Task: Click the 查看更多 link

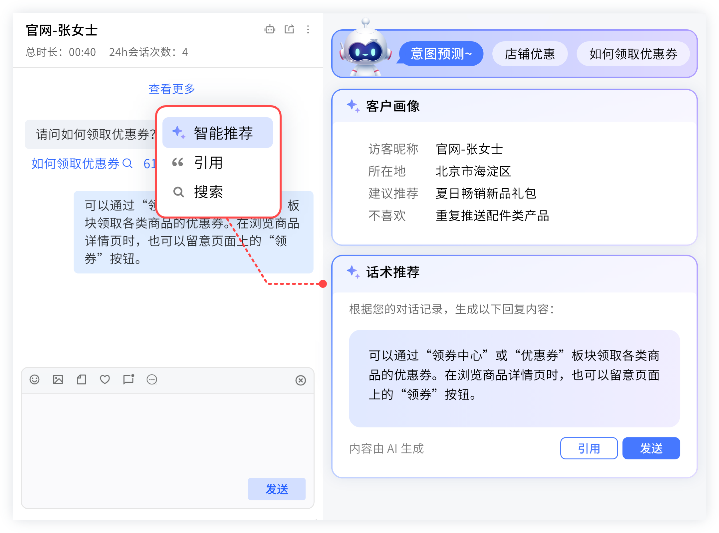Action: point(172,89)
